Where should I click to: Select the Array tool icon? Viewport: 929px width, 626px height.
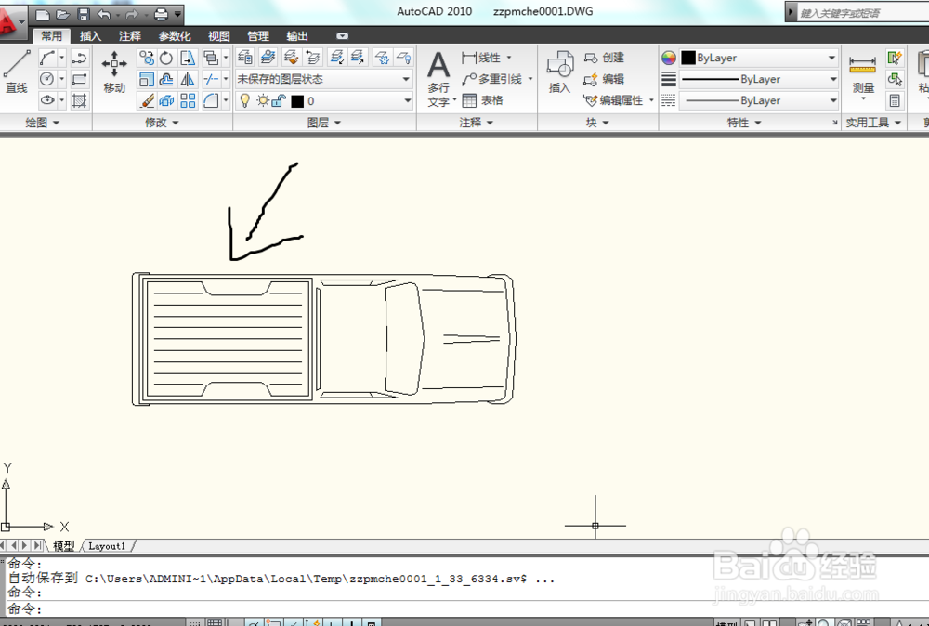[188, 100]
